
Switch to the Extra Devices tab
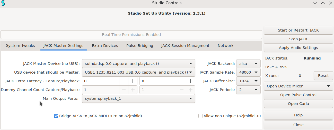click(105, 46)
